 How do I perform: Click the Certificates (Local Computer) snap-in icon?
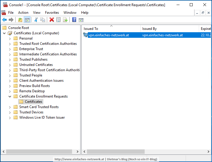(10, 33)
